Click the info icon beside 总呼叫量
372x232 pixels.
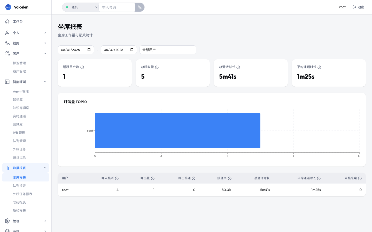[157, 67]
